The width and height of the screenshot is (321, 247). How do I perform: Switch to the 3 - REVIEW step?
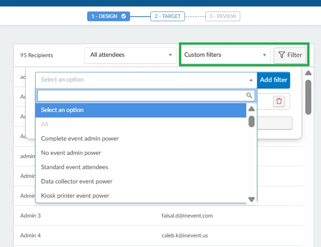click(x=223, y=17)
